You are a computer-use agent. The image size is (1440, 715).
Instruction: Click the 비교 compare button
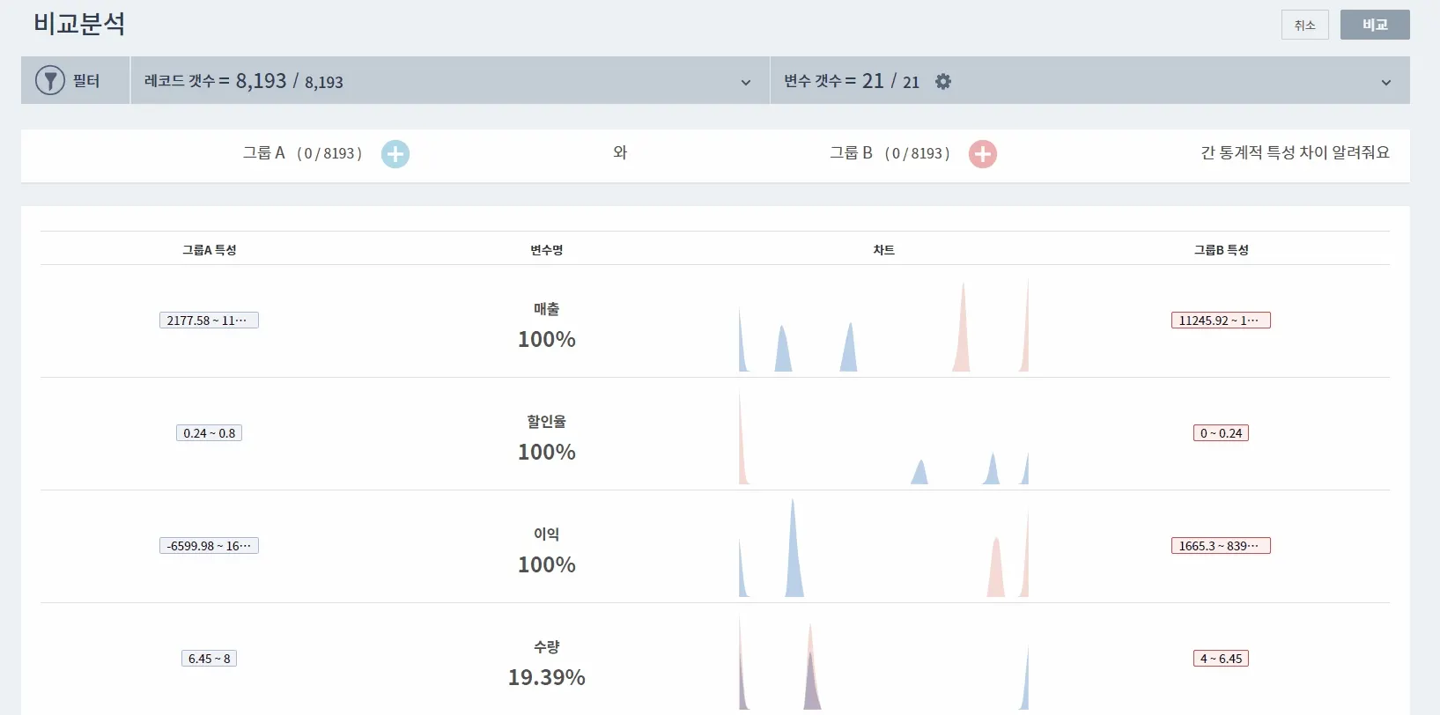click(1375, 25)
